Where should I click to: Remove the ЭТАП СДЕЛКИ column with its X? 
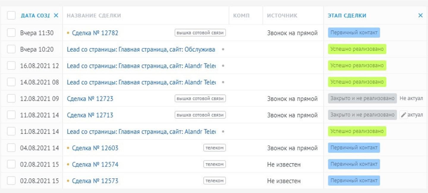pyautogui.click(x=420, y=15)
